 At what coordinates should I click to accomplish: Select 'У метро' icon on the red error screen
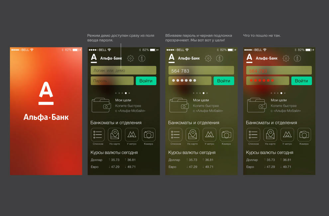(x=287, y=135)
